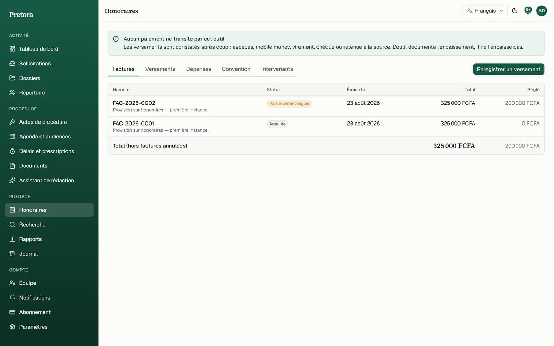This screenshot has width=554, height=346.
Task: Open Agenda et audiences calendar icon
Action: tap(12, 137)
